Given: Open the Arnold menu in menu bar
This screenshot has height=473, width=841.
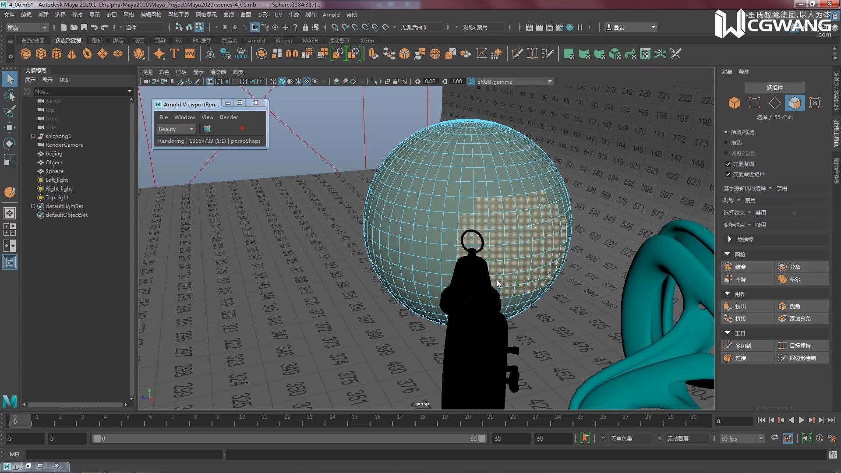Looking at the screenshot, I should pyautogui.click(x=331, y=15).
